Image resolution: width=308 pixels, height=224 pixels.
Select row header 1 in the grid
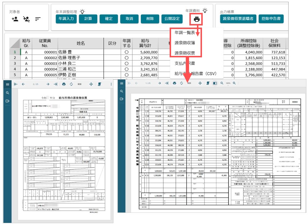[15, 52]
